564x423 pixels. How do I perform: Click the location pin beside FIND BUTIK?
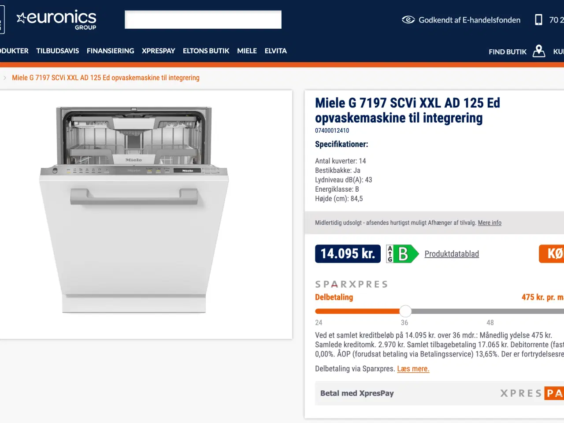538,51
